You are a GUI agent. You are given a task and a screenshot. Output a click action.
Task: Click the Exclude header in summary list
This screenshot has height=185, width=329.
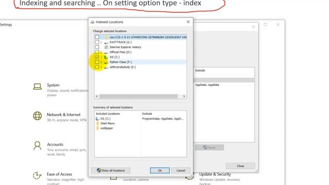pyautogui.click(x=147, y=114)
